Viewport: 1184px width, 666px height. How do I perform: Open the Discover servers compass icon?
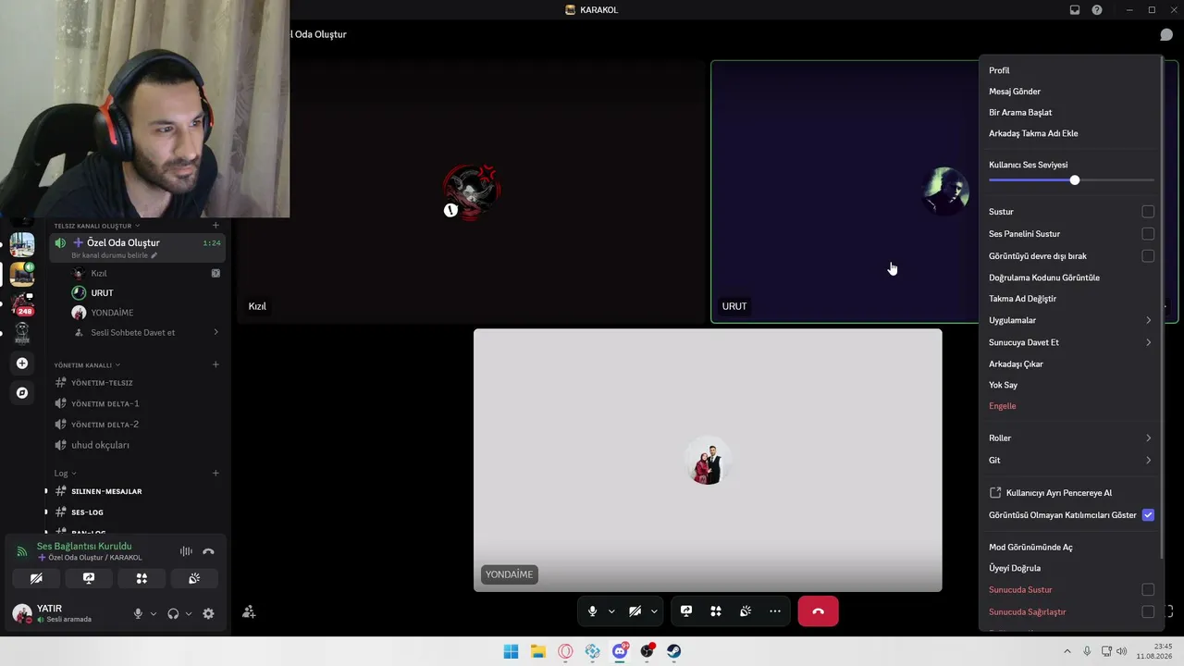pyautogui.click(x=22, y=393)
